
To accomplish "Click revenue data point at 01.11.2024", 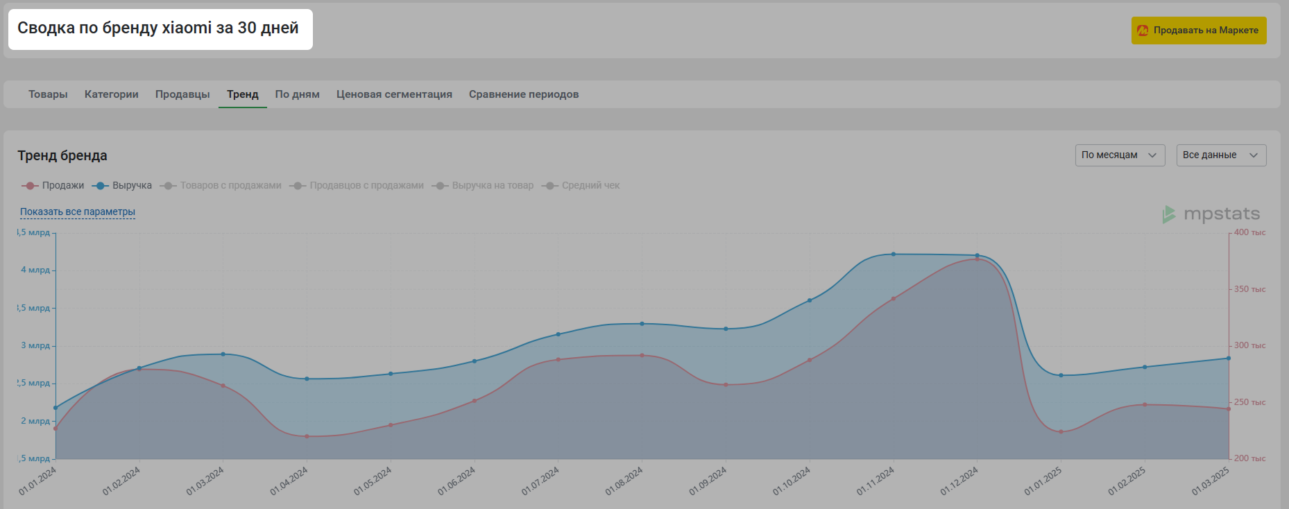I will (x=894, y=254).
